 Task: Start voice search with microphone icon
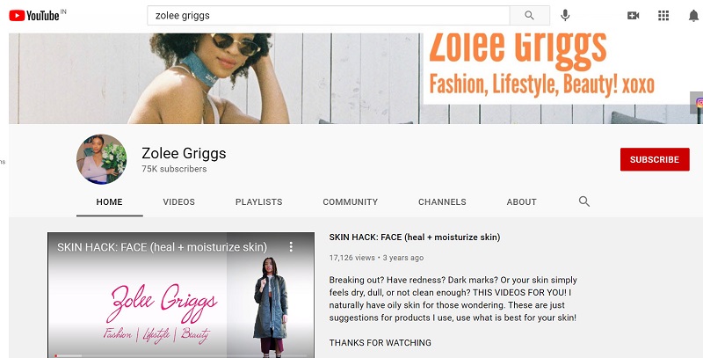tap(565, 16)
